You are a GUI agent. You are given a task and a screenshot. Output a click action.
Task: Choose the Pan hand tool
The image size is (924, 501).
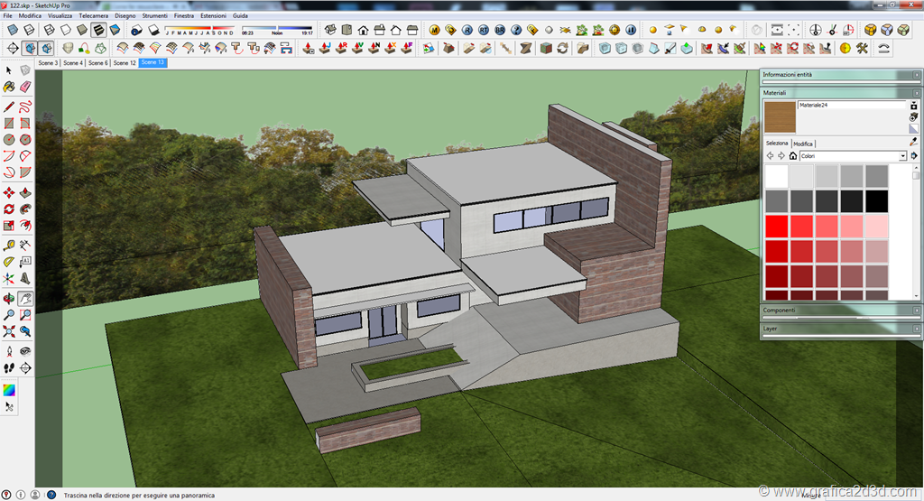pos(25,298)
